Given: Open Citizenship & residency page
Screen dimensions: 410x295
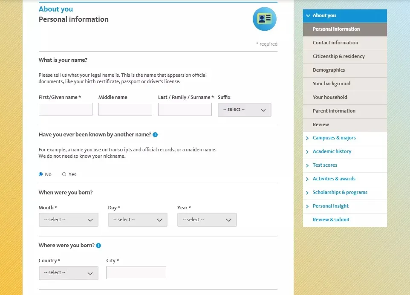Looking at the screenshot, I should coord(338,56).
